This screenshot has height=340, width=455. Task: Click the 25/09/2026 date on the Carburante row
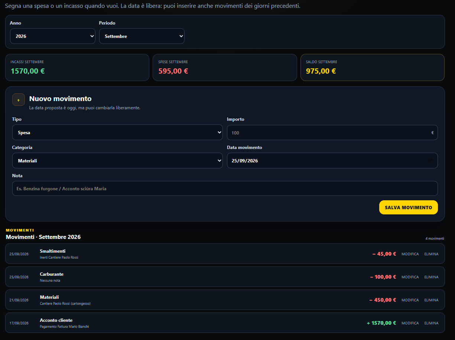(19, 277)
